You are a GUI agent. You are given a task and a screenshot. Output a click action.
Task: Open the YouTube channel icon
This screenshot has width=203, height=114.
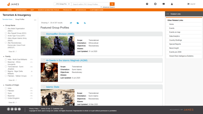pyautogui.click(x=19, y=109)
